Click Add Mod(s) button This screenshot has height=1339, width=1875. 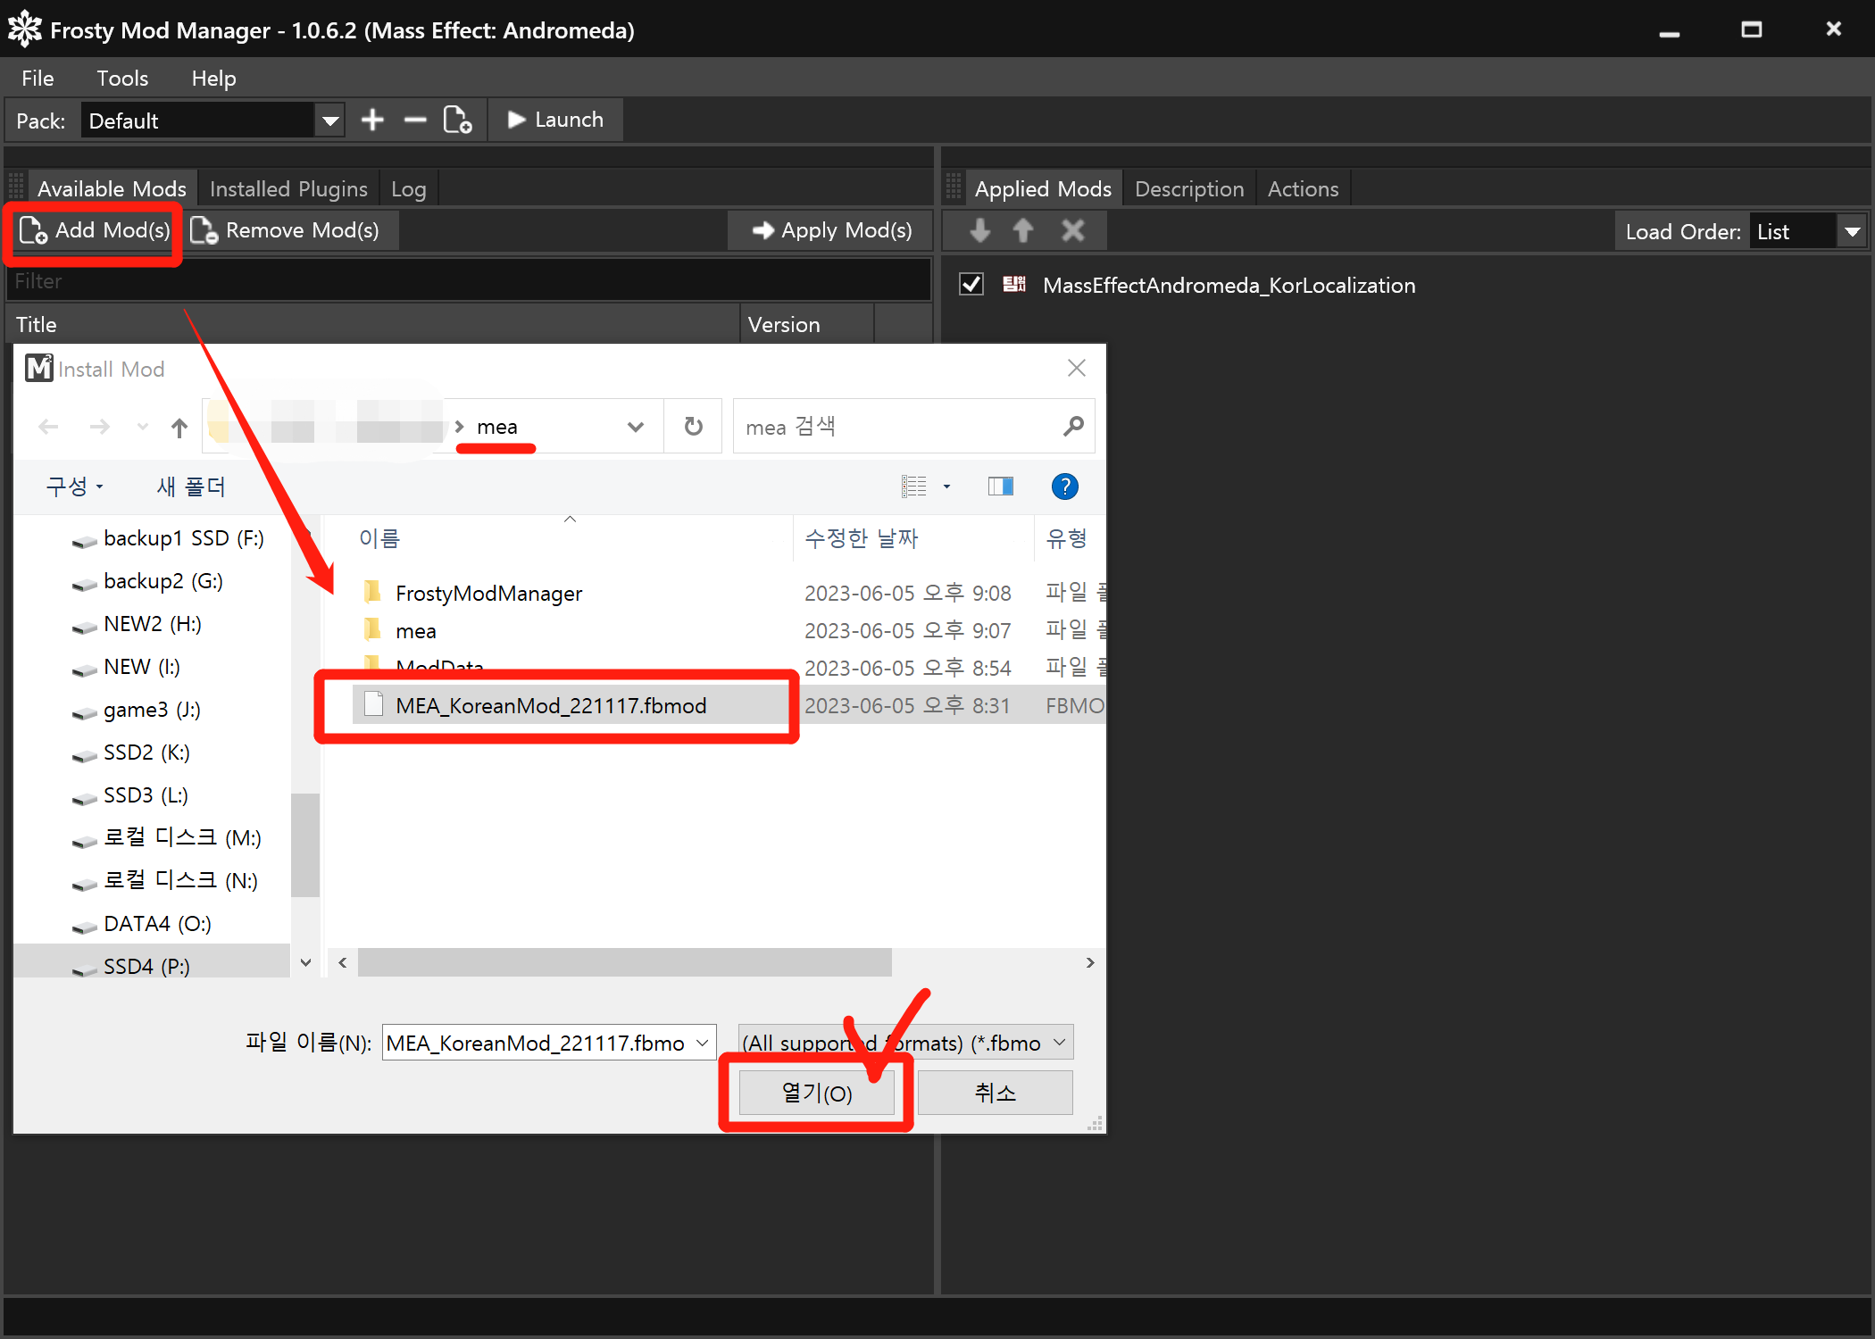pyautogui.click(x=94, y=231)
